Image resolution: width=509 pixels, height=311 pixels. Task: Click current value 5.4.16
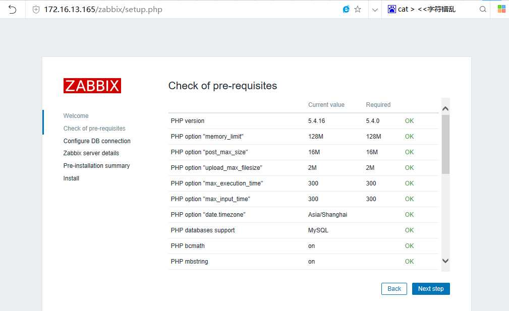(316, 121)
